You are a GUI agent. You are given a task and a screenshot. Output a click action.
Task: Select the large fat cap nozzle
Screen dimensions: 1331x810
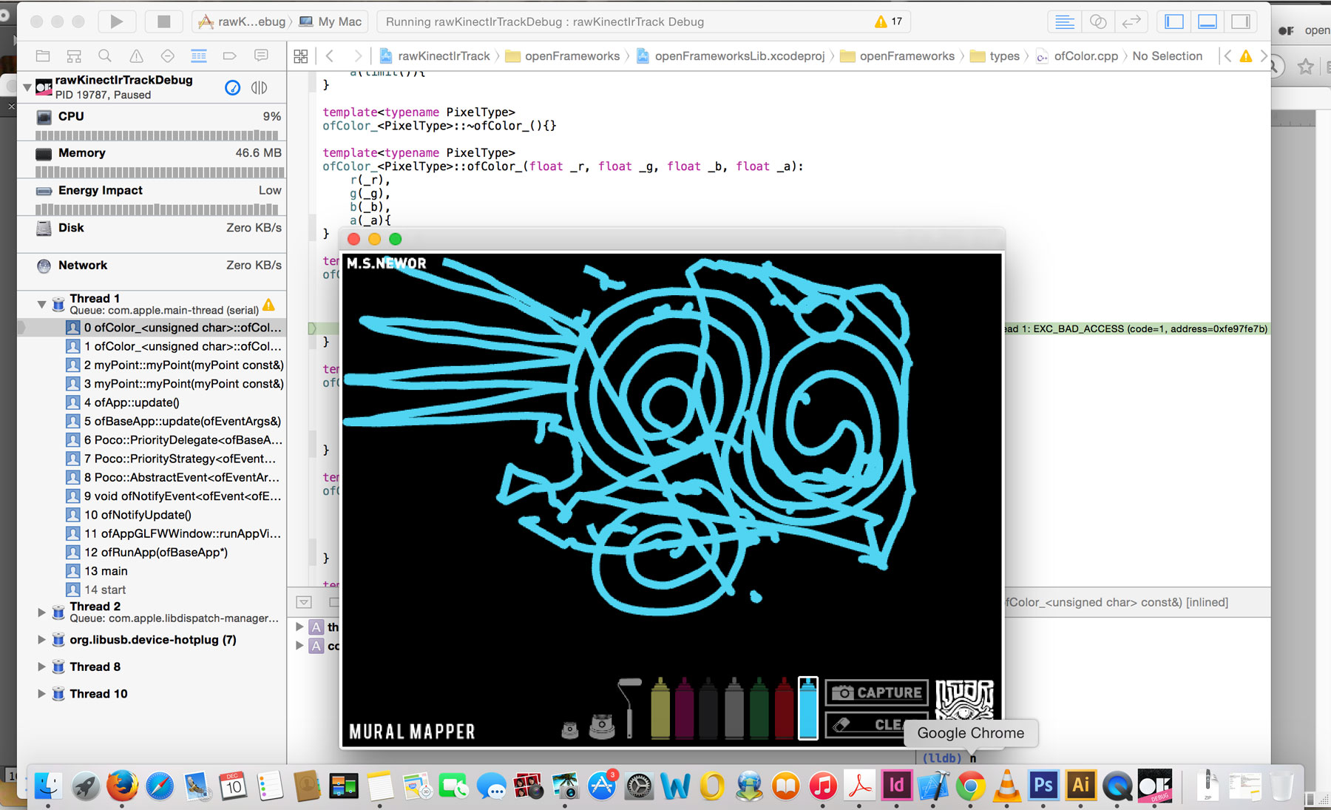click(602, 726)
